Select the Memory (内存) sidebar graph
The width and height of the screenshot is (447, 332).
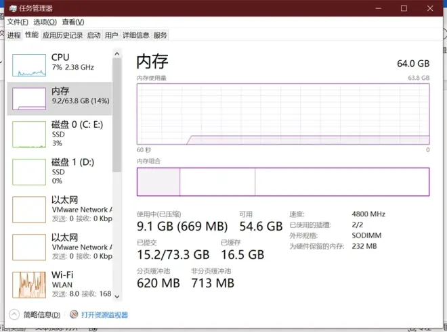[x=30, y=99]
